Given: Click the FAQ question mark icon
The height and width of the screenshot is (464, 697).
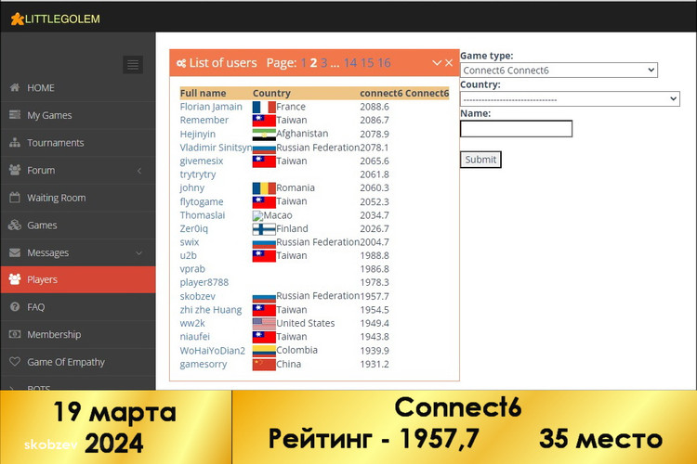Looking at the screenshot, I should coord(15,307).
